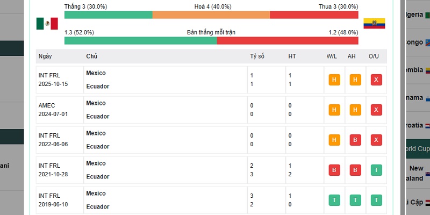Click the red AH badge for 2022-06-06 match

pos(355,140)
